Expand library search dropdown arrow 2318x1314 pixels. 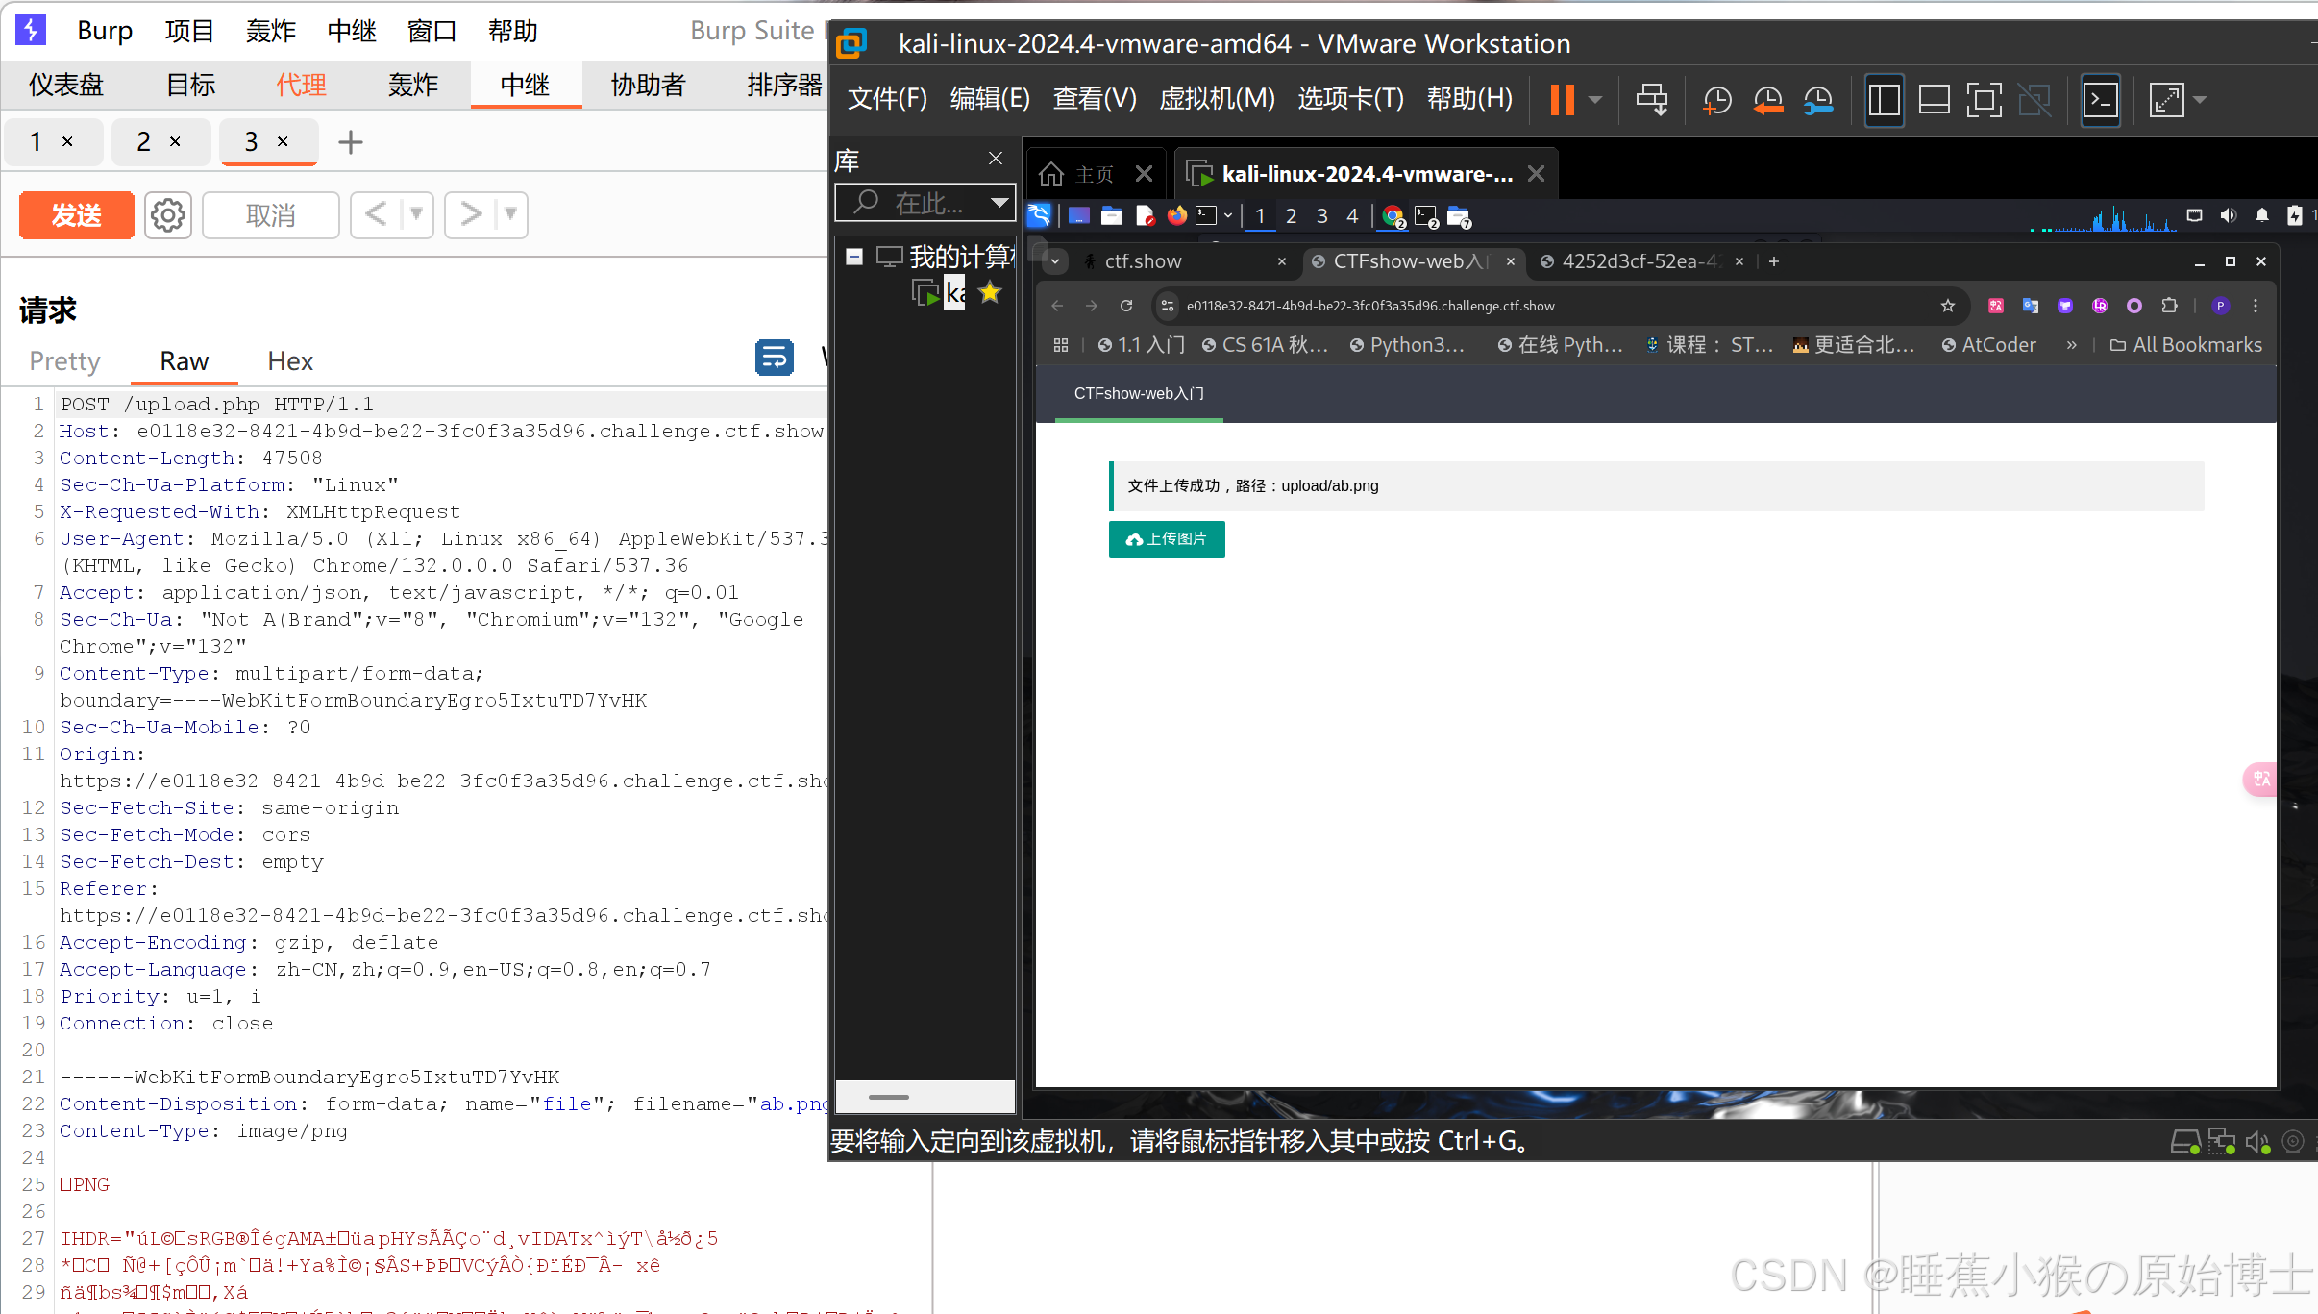tap(999, 203)
